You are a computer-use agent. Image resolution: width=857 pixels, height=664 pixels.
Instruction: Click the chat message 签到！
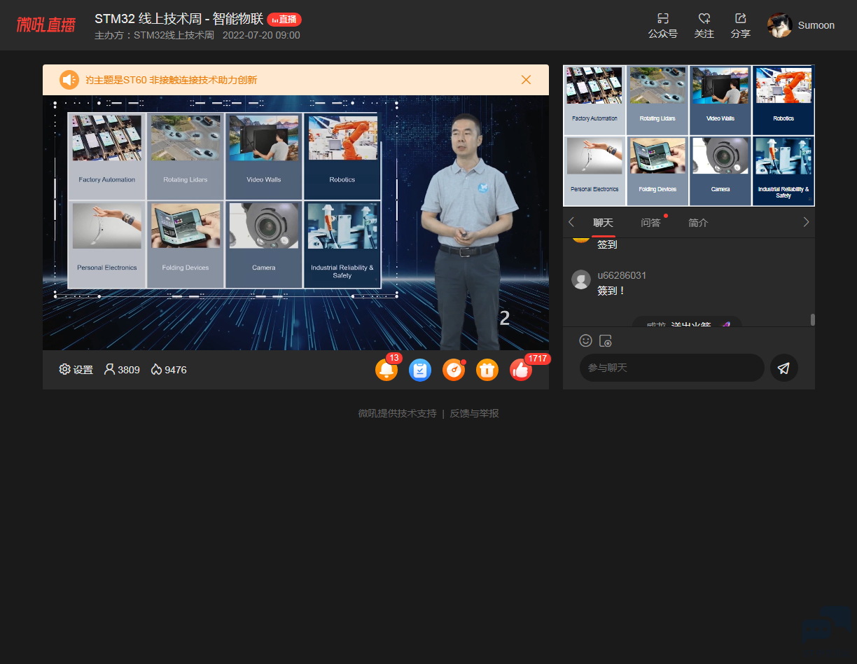tap(611, 291)
